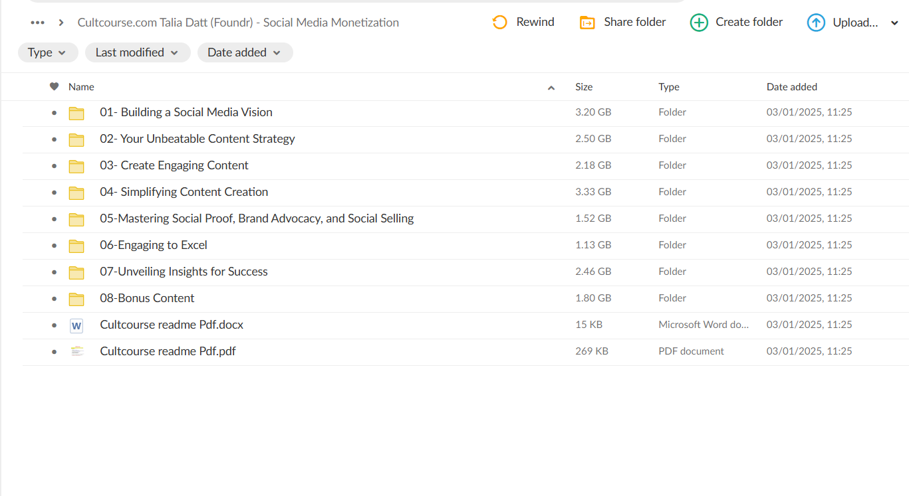Click folder icon for 08-Bonus Content

76,299
